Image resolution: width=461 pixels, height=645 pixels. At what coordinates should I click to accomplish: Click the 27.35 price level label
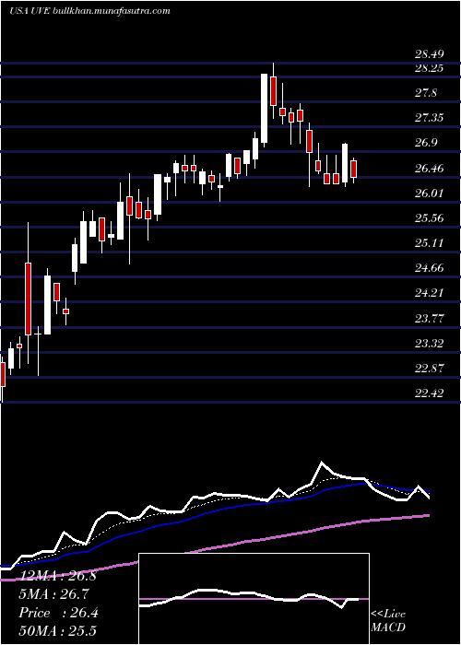[429, 119]
